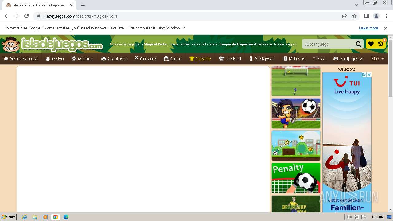Open Action Center flag icon

tap(364, 217)
